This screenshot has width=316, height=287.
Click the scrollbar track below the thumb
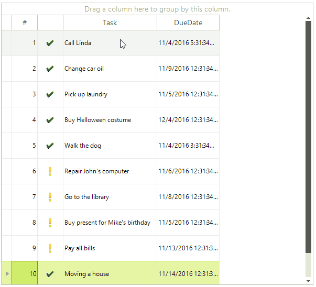[x=308, y=265]
